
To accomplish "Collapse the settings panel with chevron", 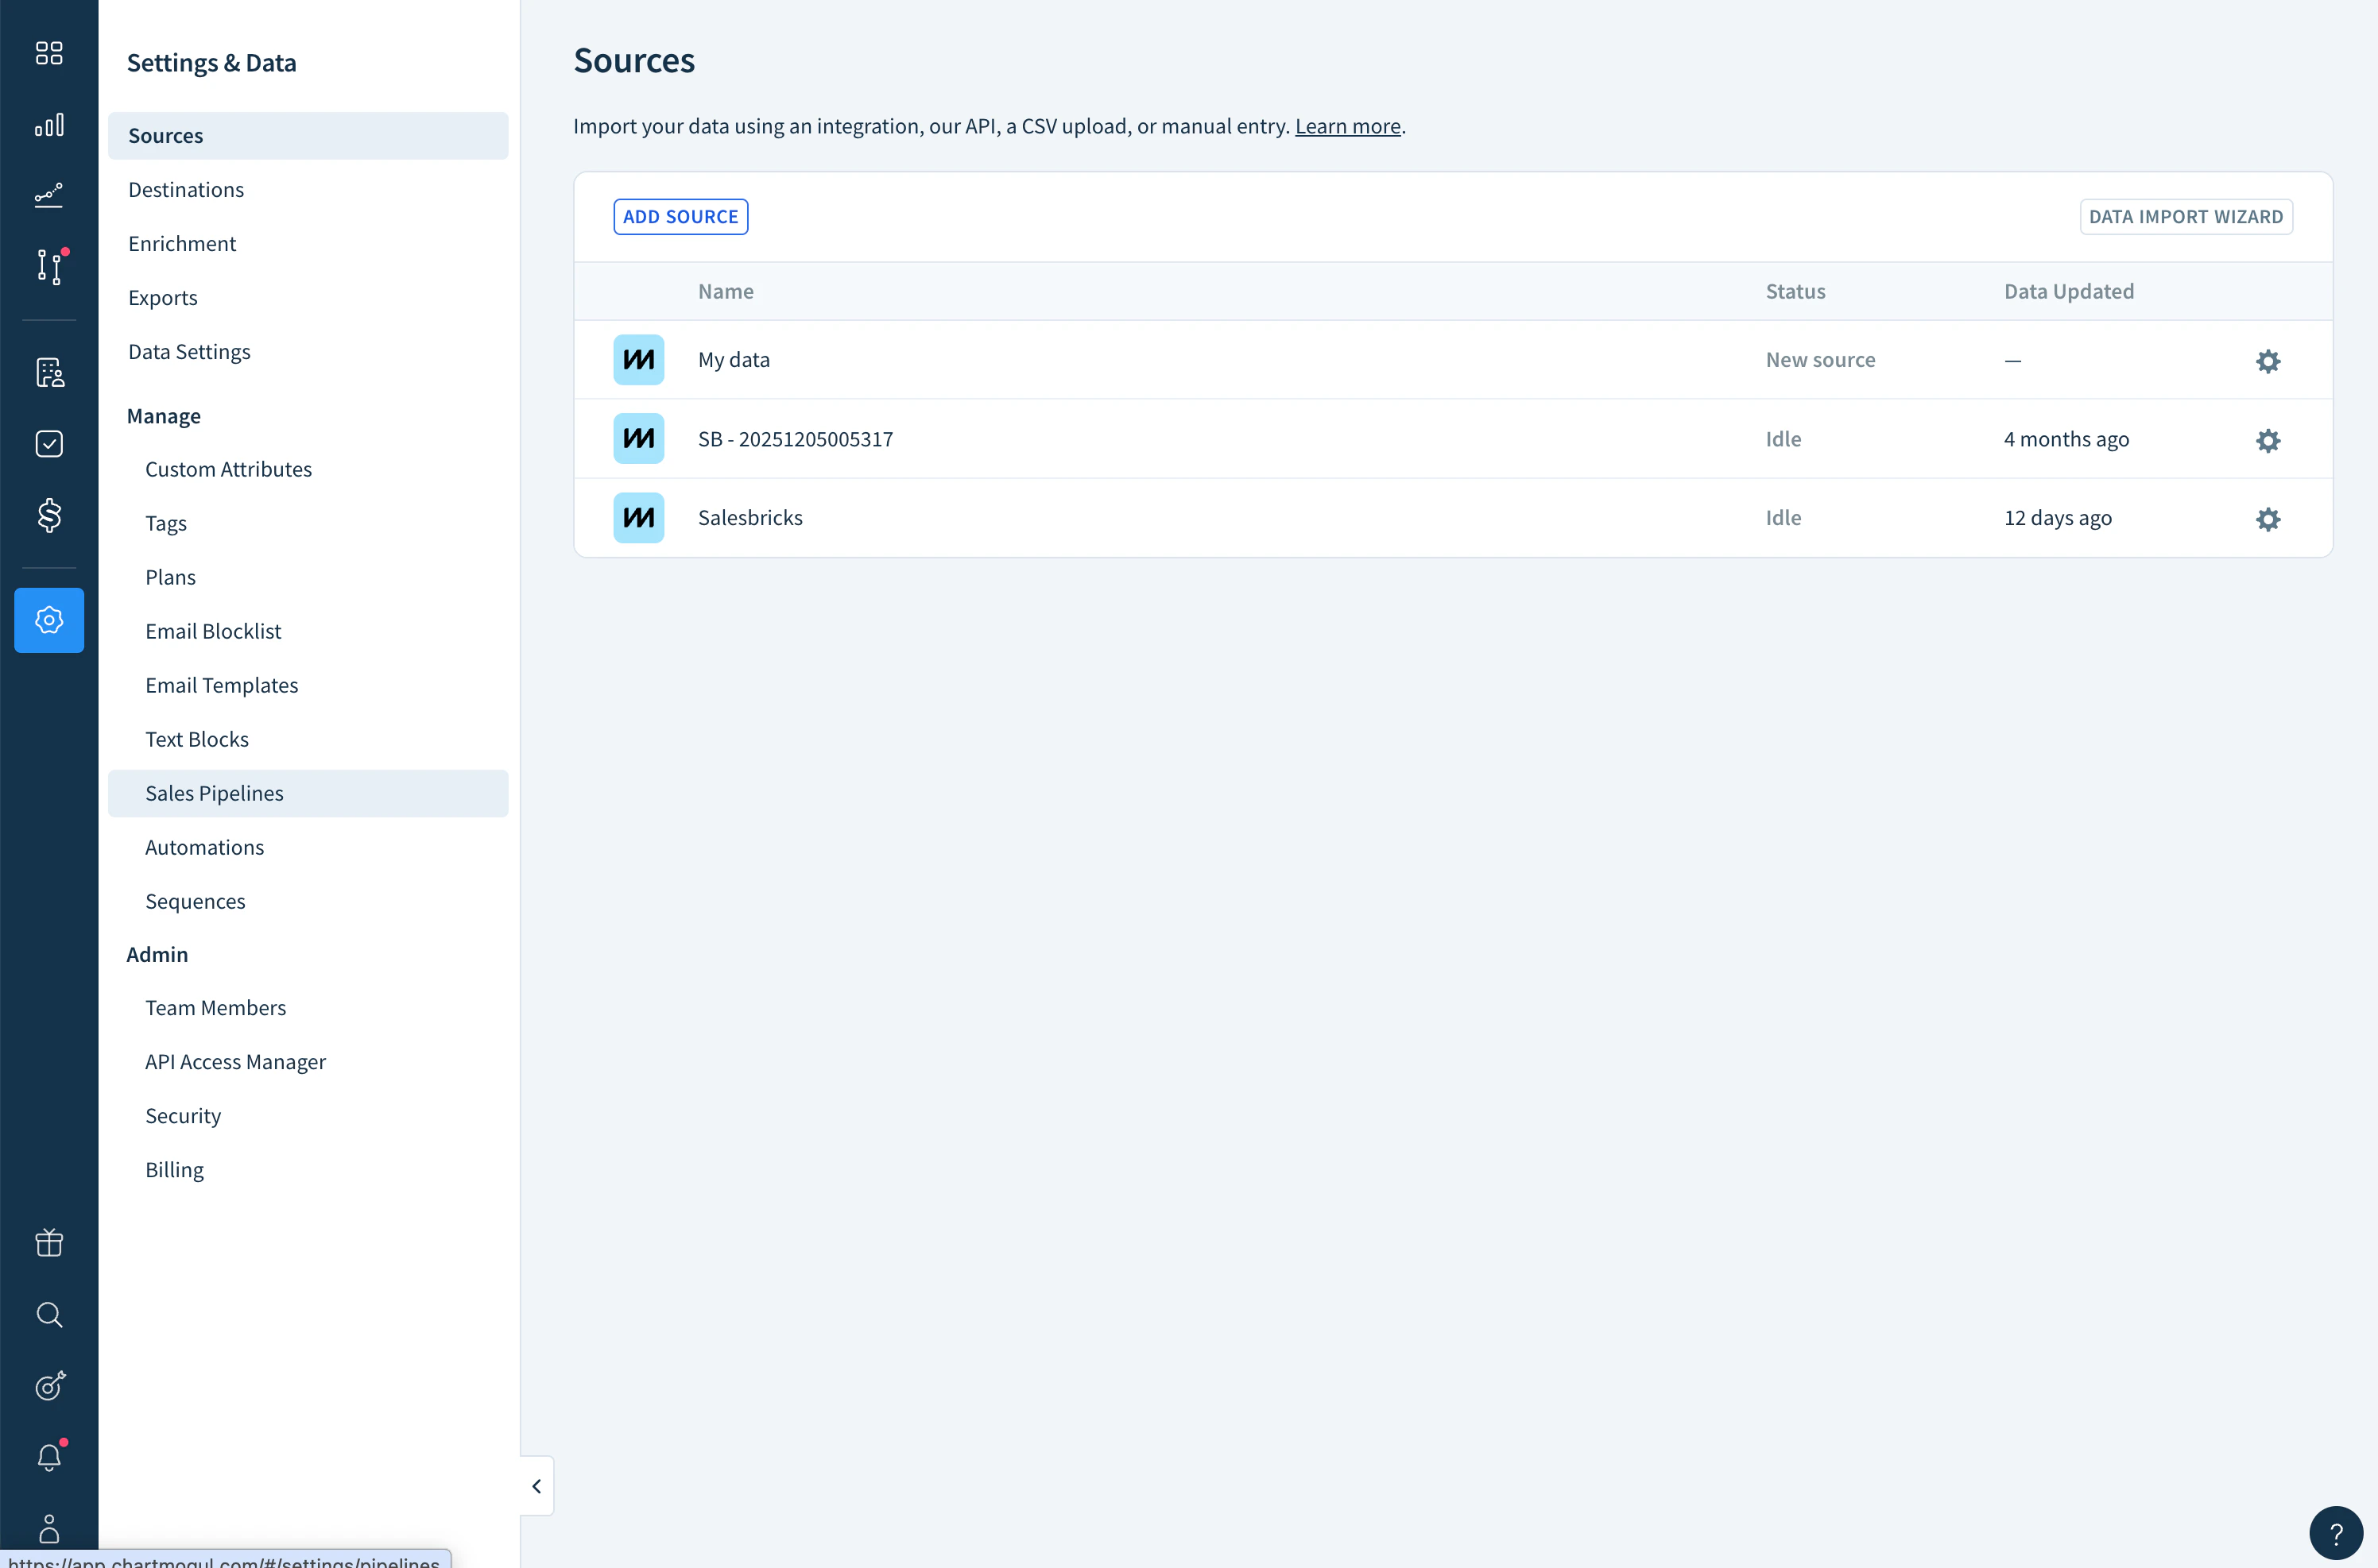I will pos(536,1486).
